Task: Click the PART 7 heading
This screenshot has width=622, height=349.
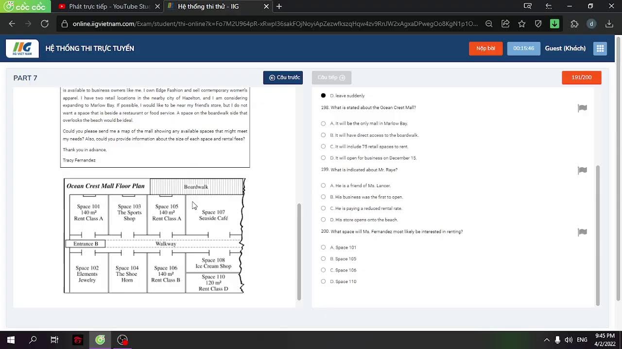Action: click(x=25, y=78)
